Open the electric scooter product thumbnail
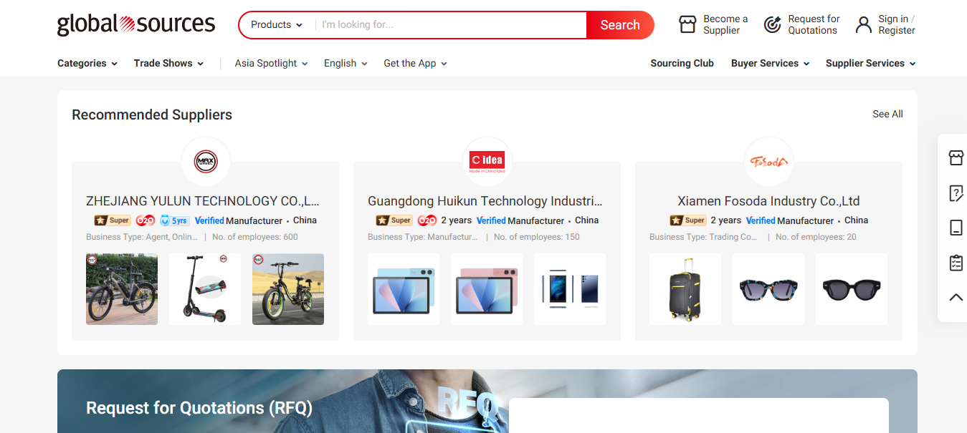The image size is (967, 433). click(x=205, y=289)
